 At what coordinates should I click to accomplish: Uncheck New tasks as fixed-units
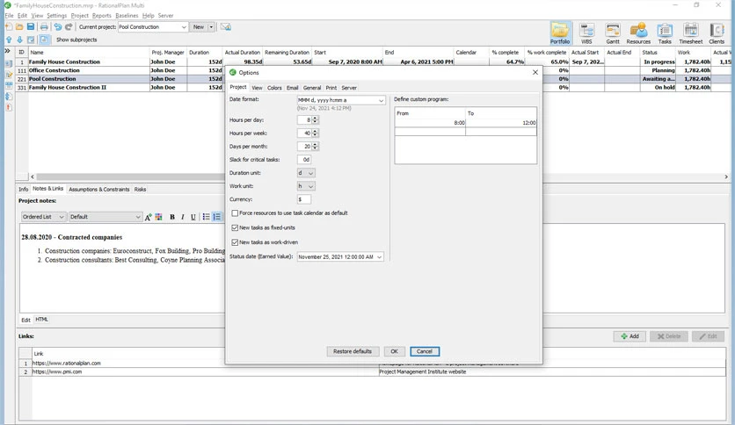pyautogui.click(x=235, y=227)
